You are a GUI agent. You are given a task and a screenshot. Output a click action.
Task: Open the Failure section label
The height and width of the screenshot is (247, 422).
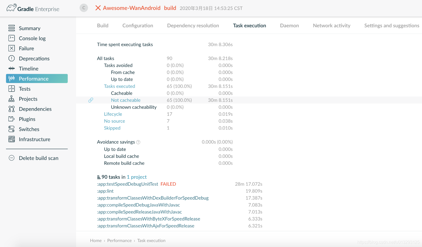27,48
